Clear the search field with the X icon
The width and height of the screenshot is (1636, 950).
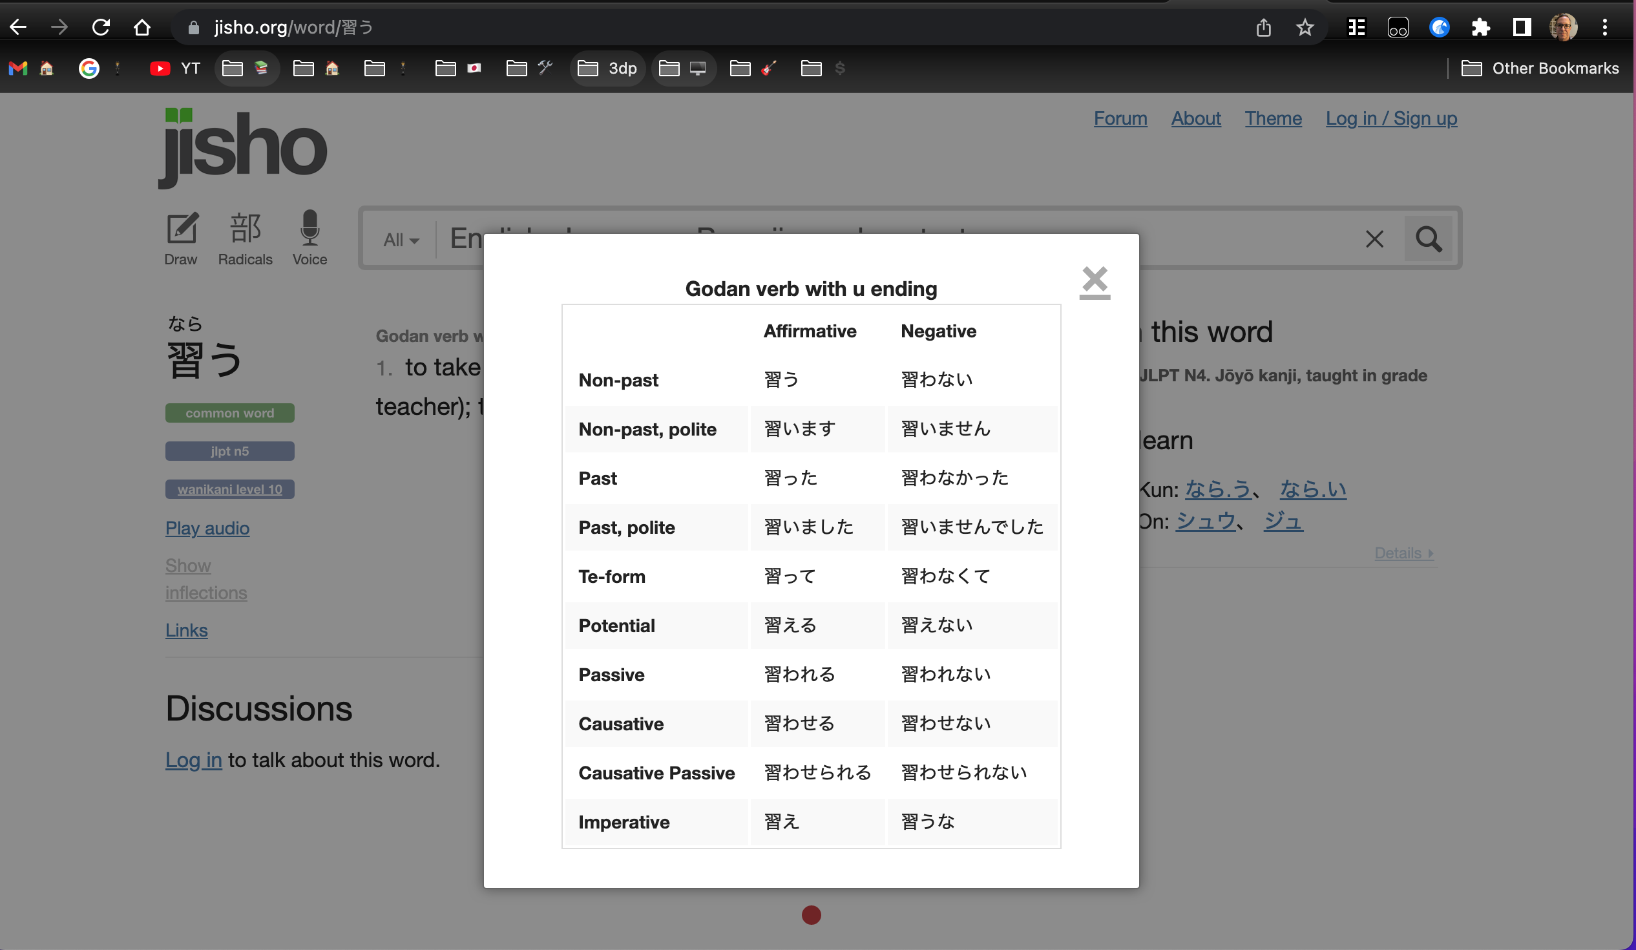[x=1374, y=239]
